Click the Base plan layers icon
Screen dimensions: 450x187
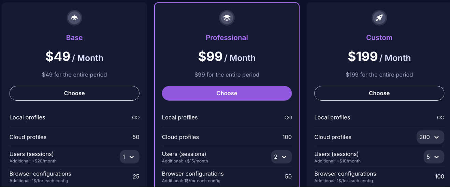pos(74,18)
